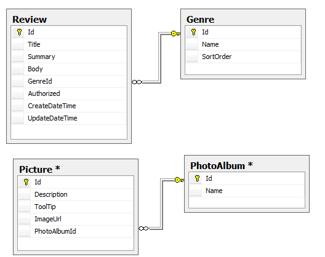
Task: Click the primary key icon in PhotoAlbum table
Action: [x=197, y=178]
